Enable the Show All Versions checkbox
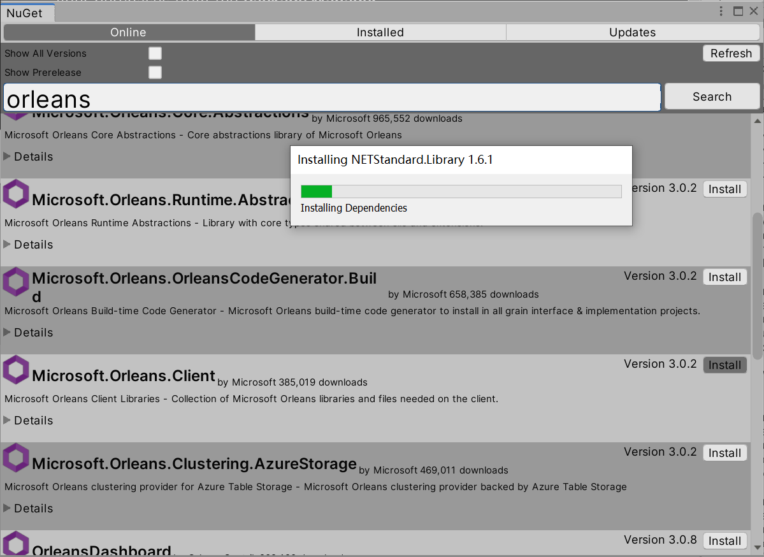This screenshot has height=557, width=764. click(155, 53)
